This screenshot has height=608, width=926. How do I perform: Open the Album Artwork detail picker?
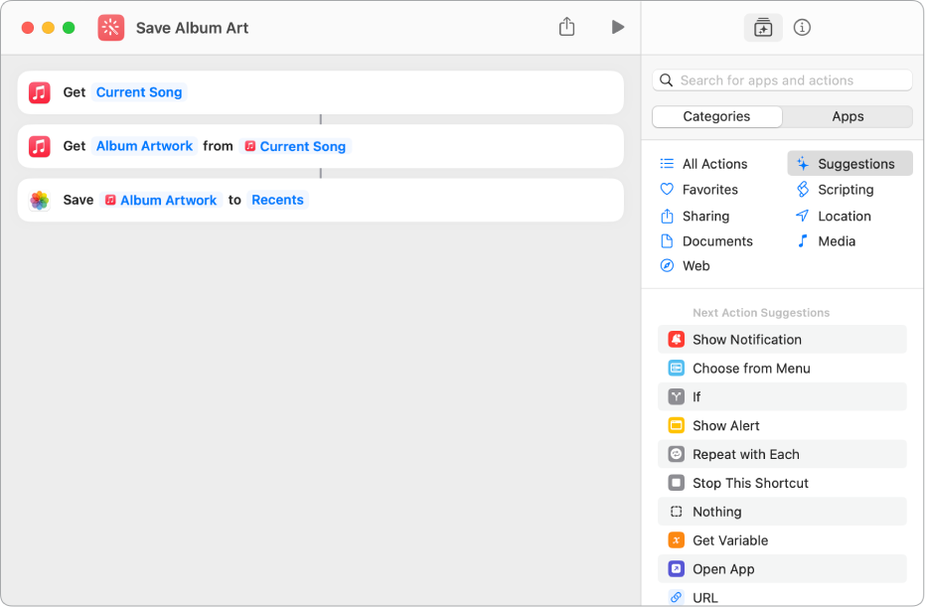145,146
